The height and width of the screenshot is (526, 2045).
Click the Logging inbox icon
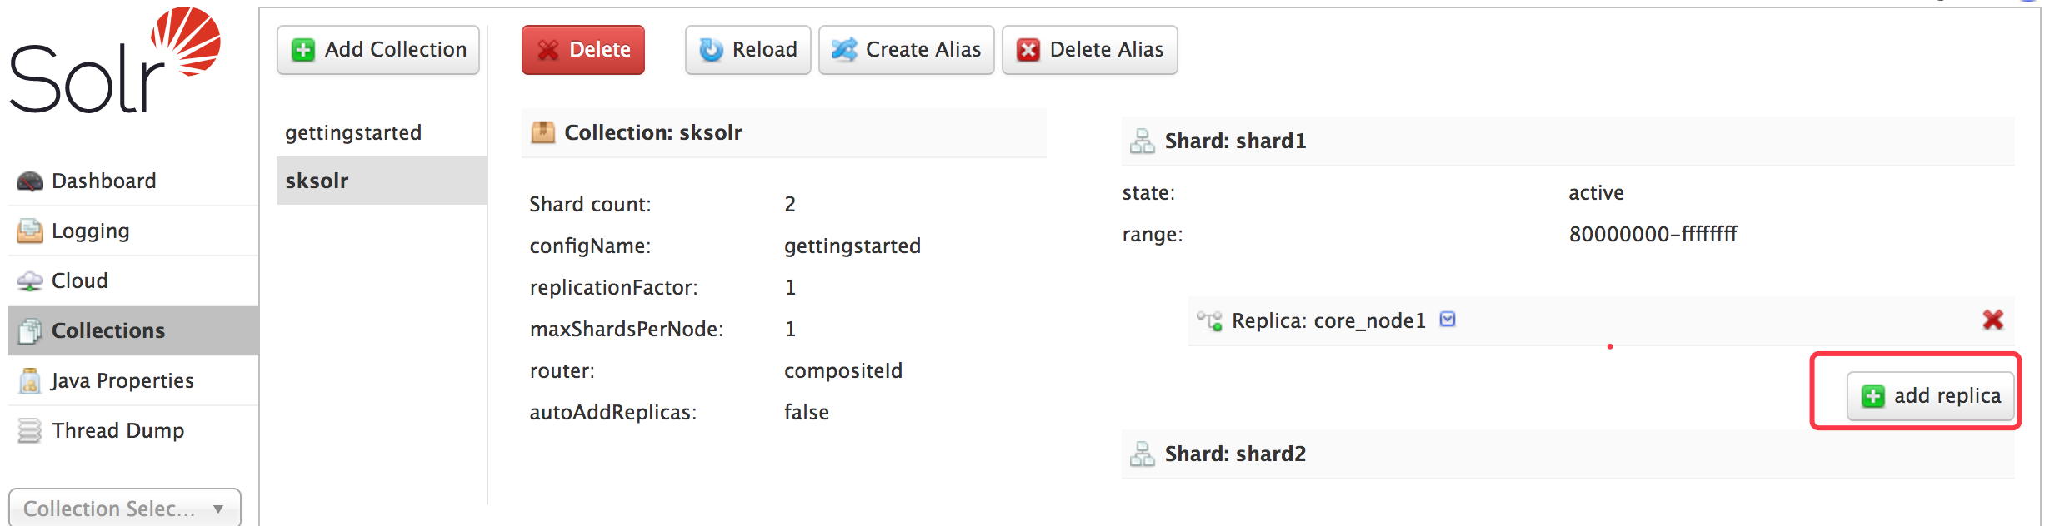tap(29, 231)
